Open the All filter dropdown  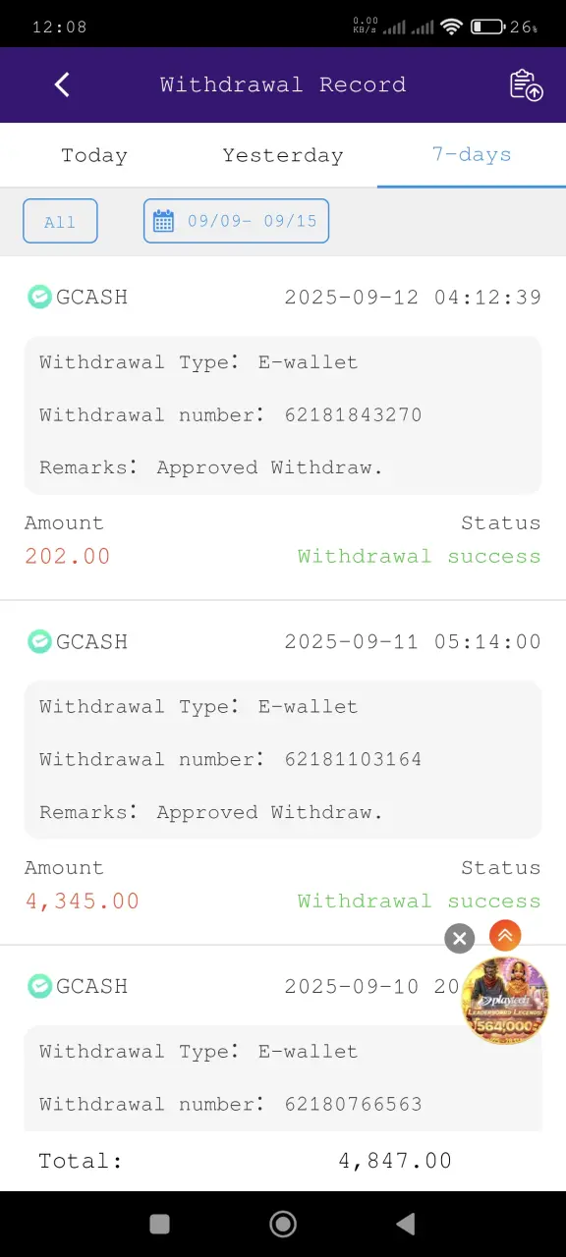point(60,221)
